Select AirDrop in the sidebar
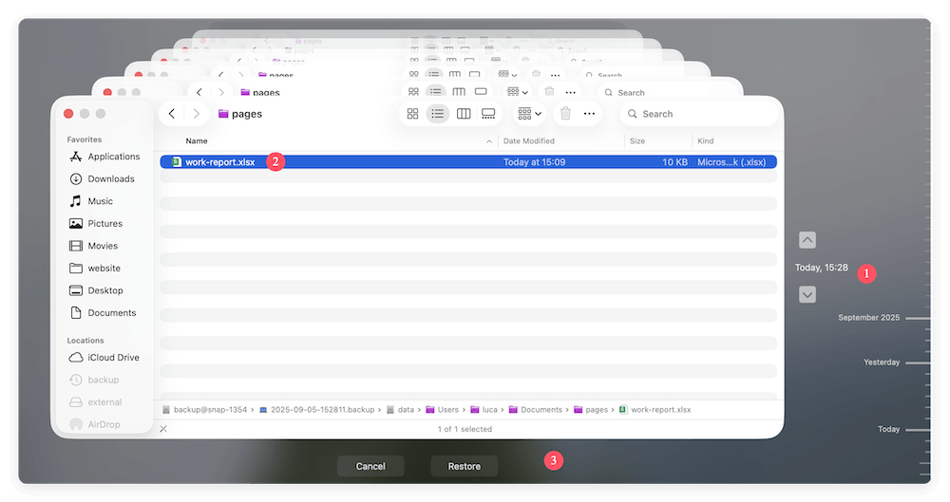This screenshot has width=950, height=502. coord(95,424)
